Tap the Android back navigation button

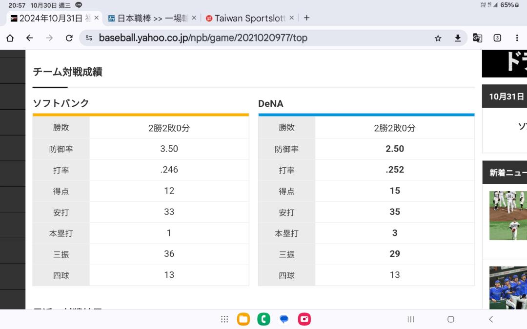(491, 319)
